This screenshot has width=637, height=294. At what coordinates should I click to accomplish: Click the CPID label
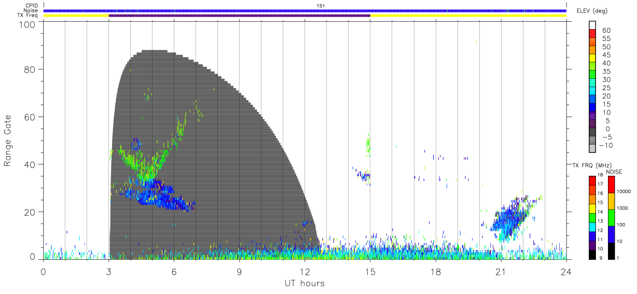pos(31,5)
